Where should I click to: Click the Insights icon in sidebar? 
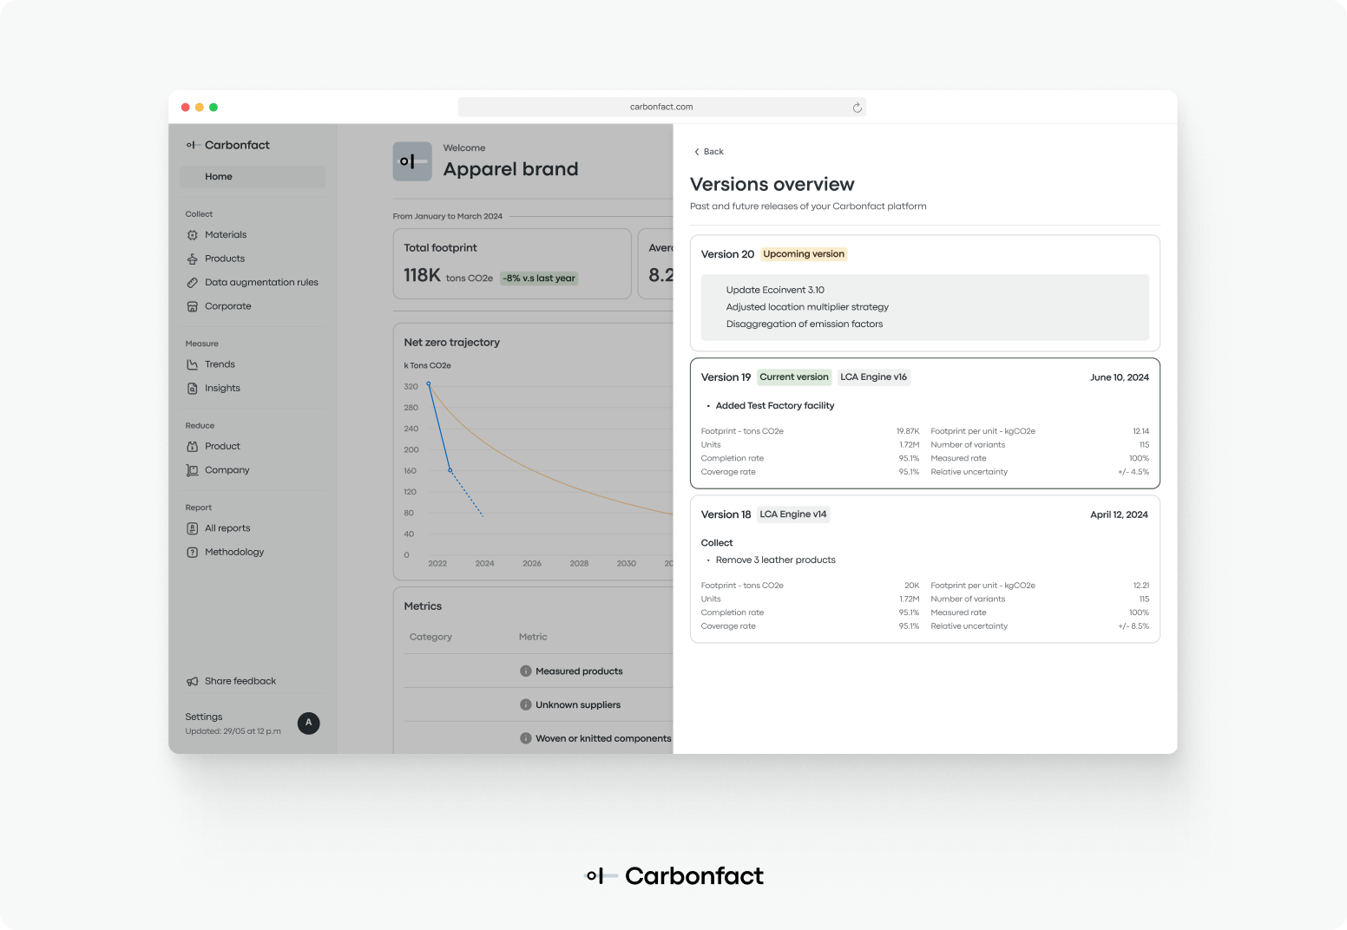click(x=193, y=389)
